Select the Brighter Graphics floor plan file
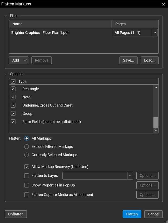168x223 pixels. click(x=40, y=33)
